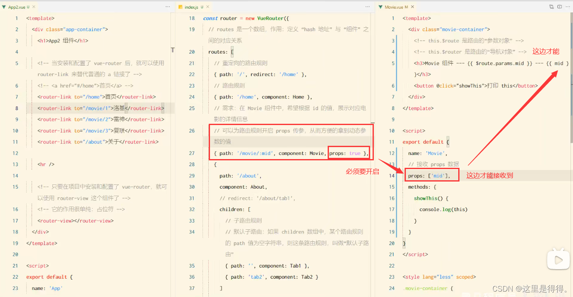Click the this.$router 导航对象 comment line
Image resolution: width=573 pixels, height=297 pixels.
470,52
